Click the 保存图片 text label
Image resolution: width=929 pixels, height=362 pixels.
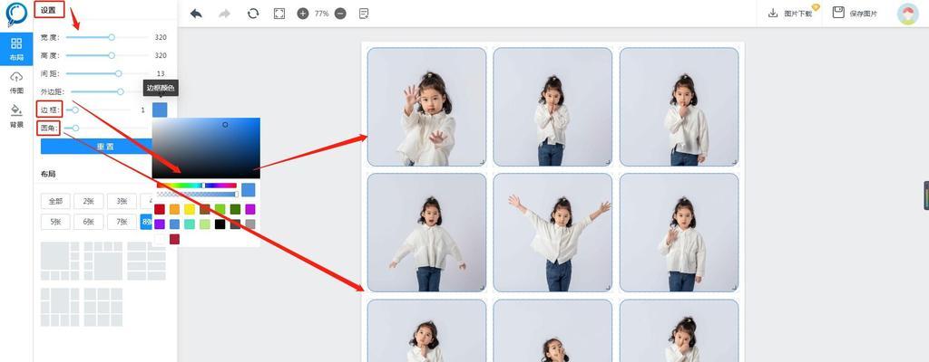[864, 14]
